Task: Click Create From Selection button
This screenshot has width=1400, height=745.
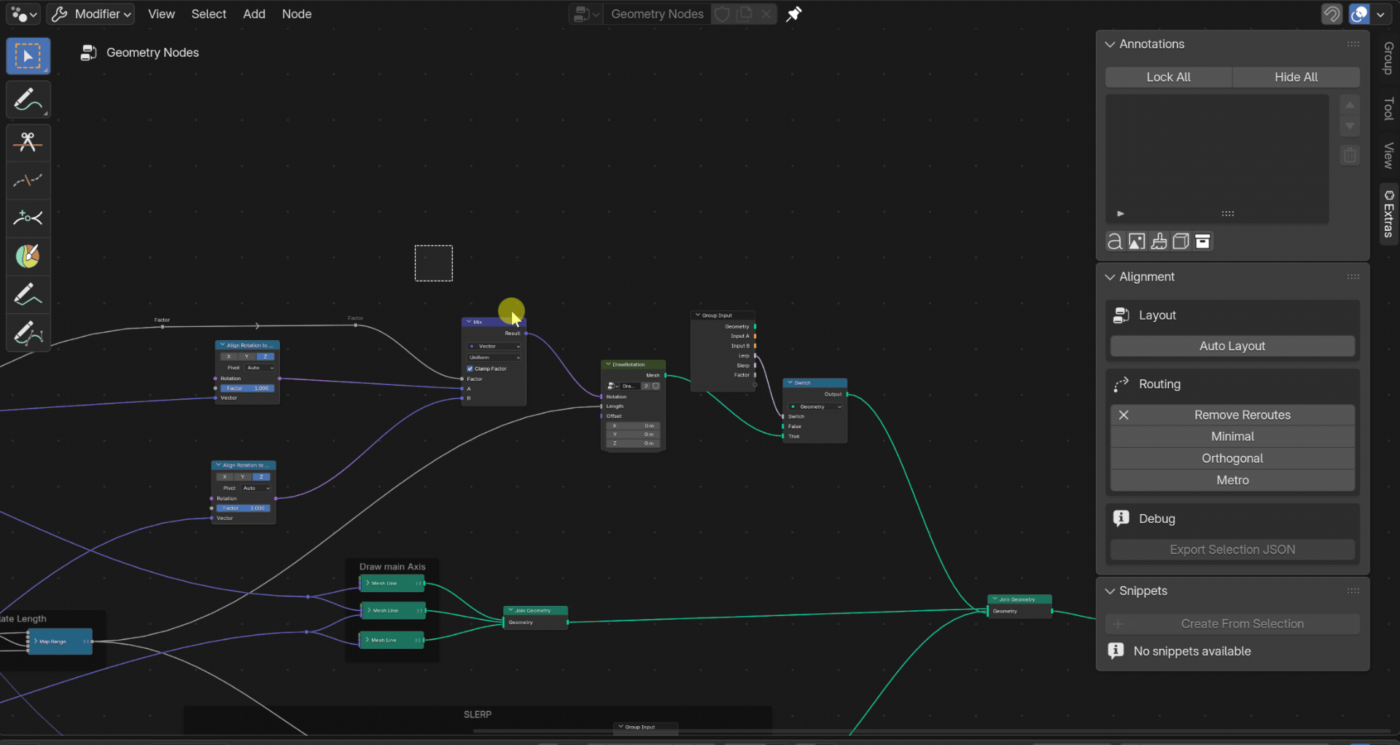Action: pyautogui.click(x=1232, y=624)
